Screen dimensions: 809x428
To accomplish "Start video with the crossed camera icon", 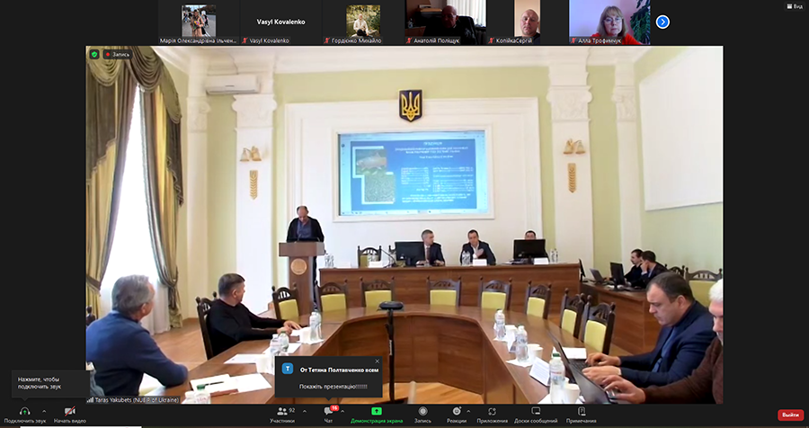I will (69, 412).
